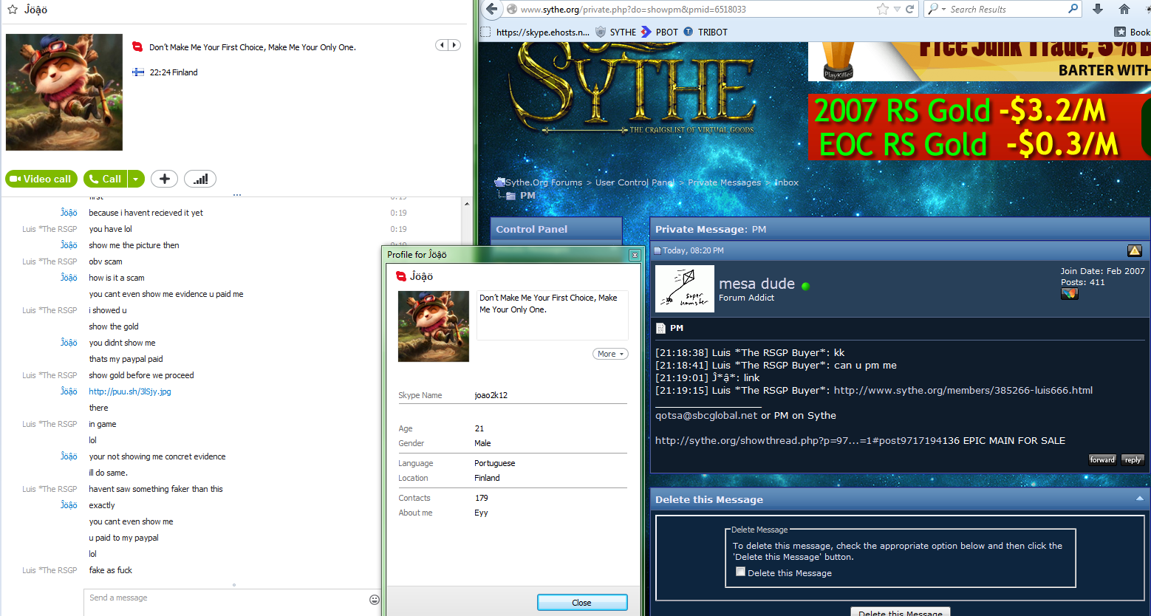Open the skype.ehosts bookmark
Image resolution: width=1151 pixels, height=616 pixels.
(x=536, y=32)
